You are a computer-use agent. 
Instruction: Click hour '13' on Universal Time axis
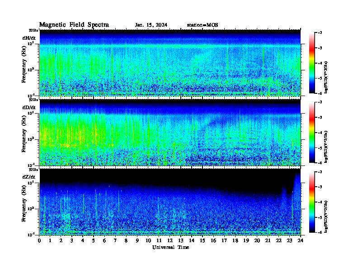[x=181, y=240]
